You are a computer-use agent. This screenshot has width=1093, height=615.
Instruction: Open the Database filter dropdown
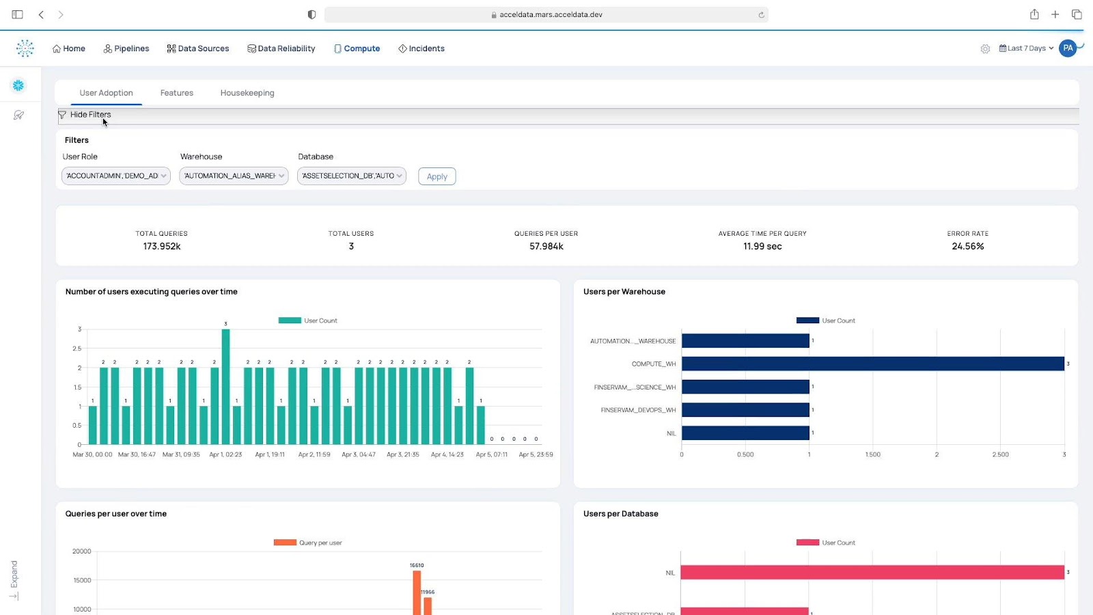click(x=351, y=176)
